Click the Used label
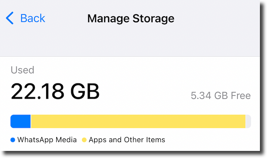This screenshot has height=158, width=267. coord(22,70)
